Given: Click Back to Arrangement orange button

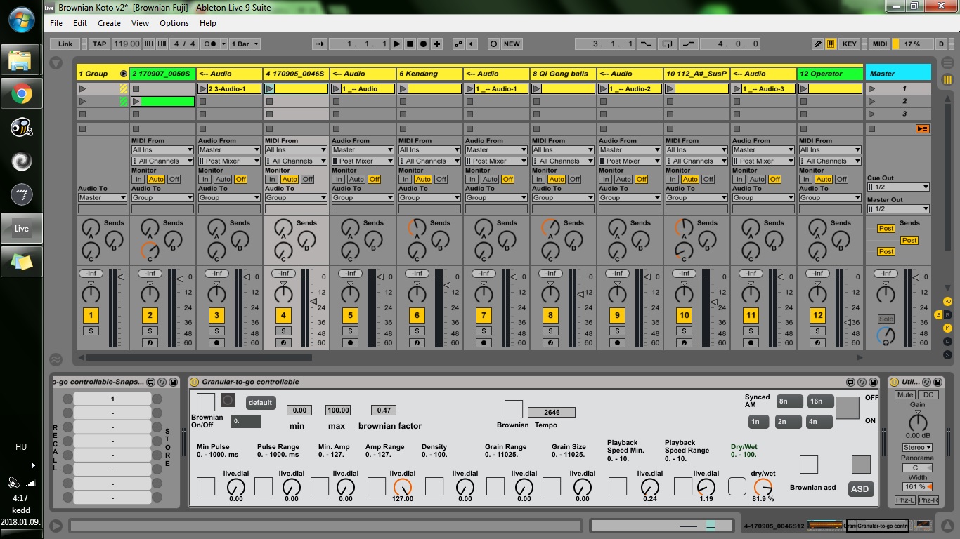Looking at the screenshot, I should pos(922,129).
